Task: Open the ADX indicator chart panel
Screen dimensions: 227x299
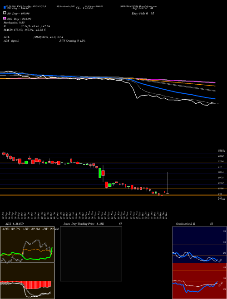Action: pos(27,245)
